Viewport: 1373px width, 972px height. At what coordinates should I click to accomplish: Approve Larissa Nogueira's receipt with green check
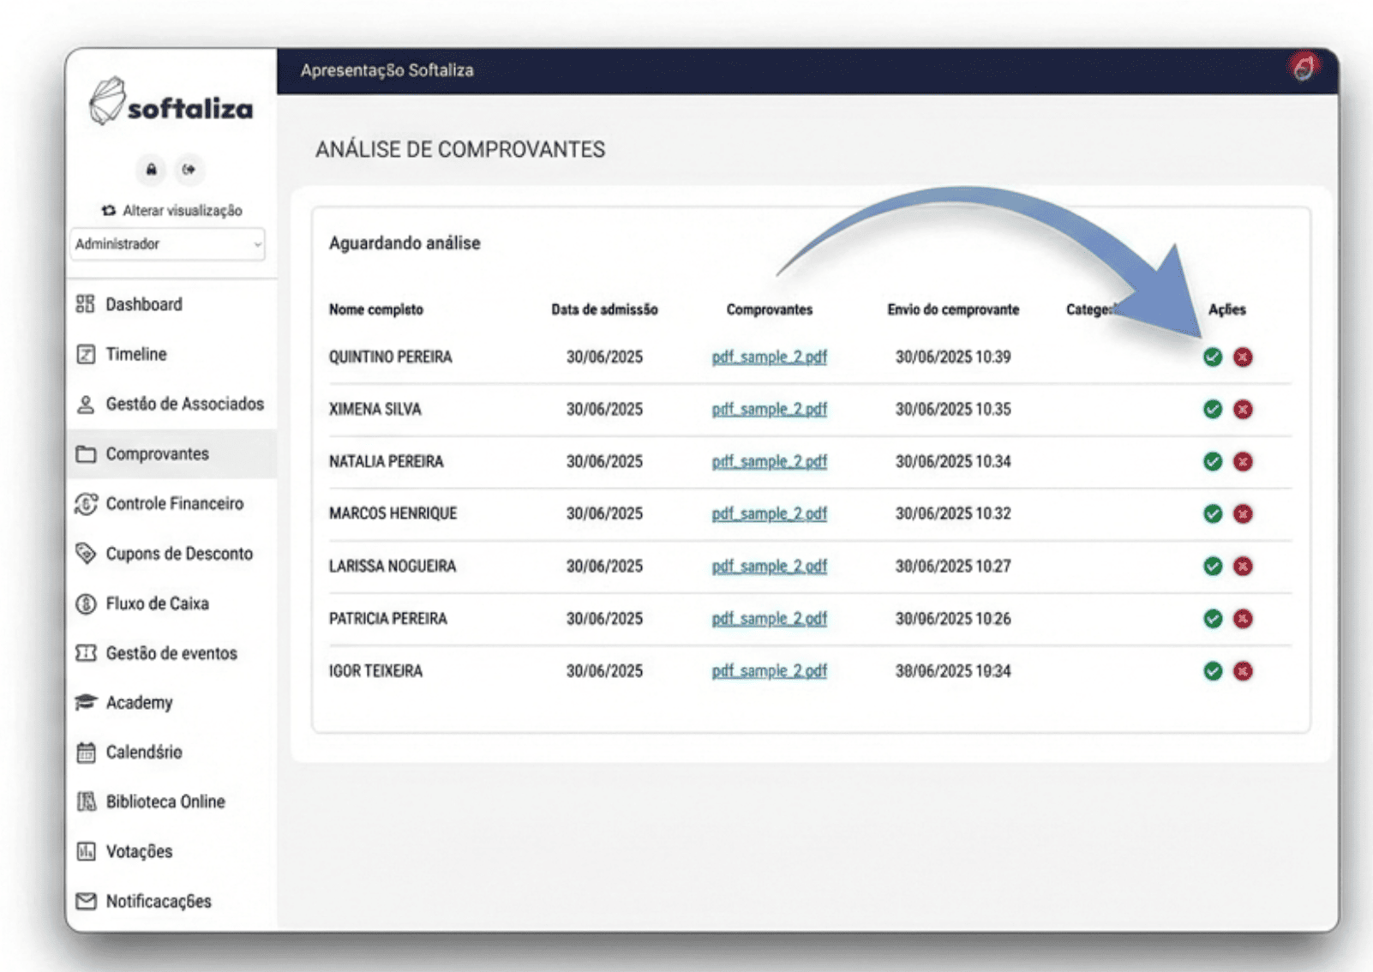[1212, 567]
